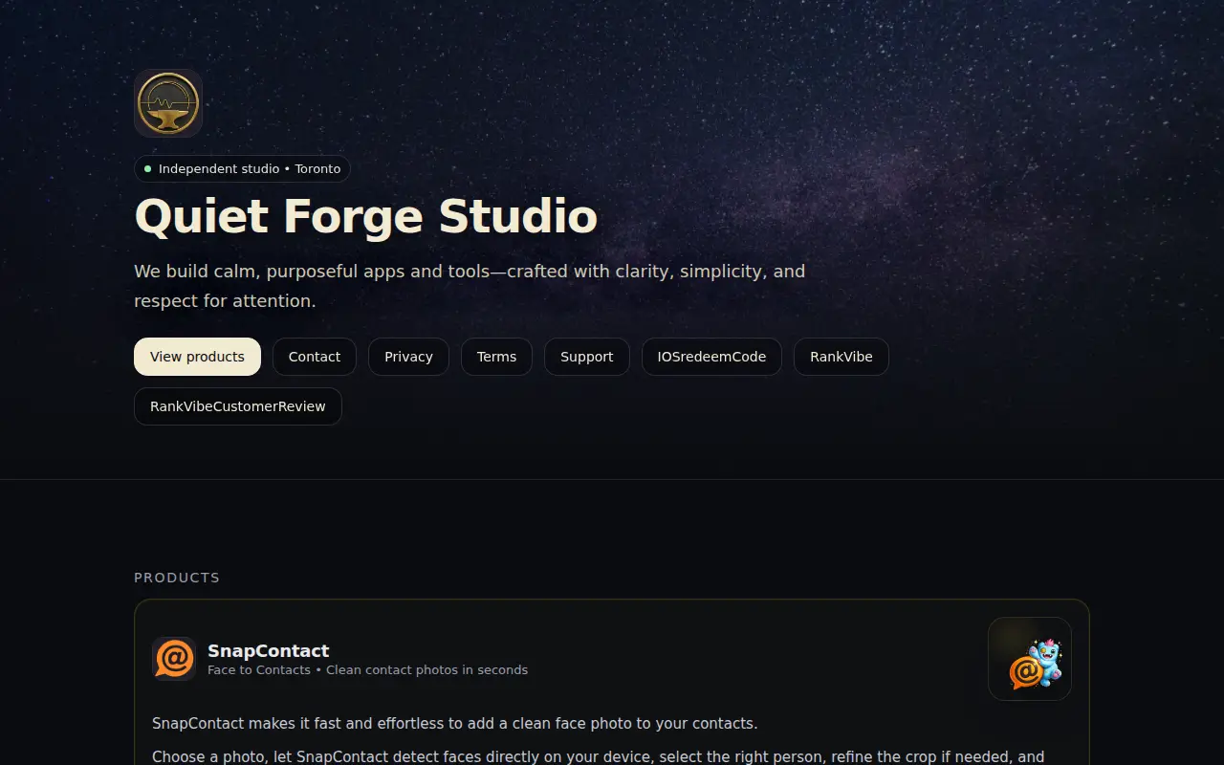Click the studio tagline paragraph
This screenshot has width=1224, height=765.
[x=470, y=286]
